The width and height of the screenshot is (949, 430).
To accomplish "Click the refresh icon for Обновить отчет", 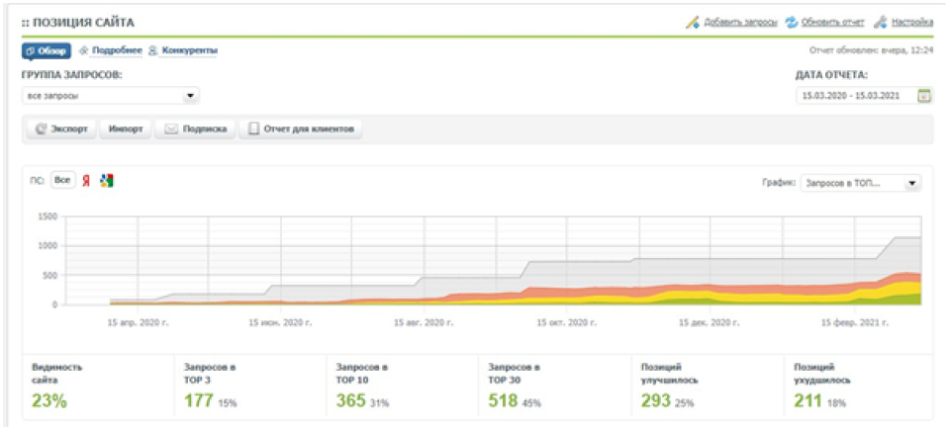I will [x=792, y=22].
